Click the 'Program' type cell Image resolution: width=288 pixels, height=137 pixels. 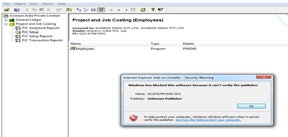pyautogui.click(x=158, y=49)
